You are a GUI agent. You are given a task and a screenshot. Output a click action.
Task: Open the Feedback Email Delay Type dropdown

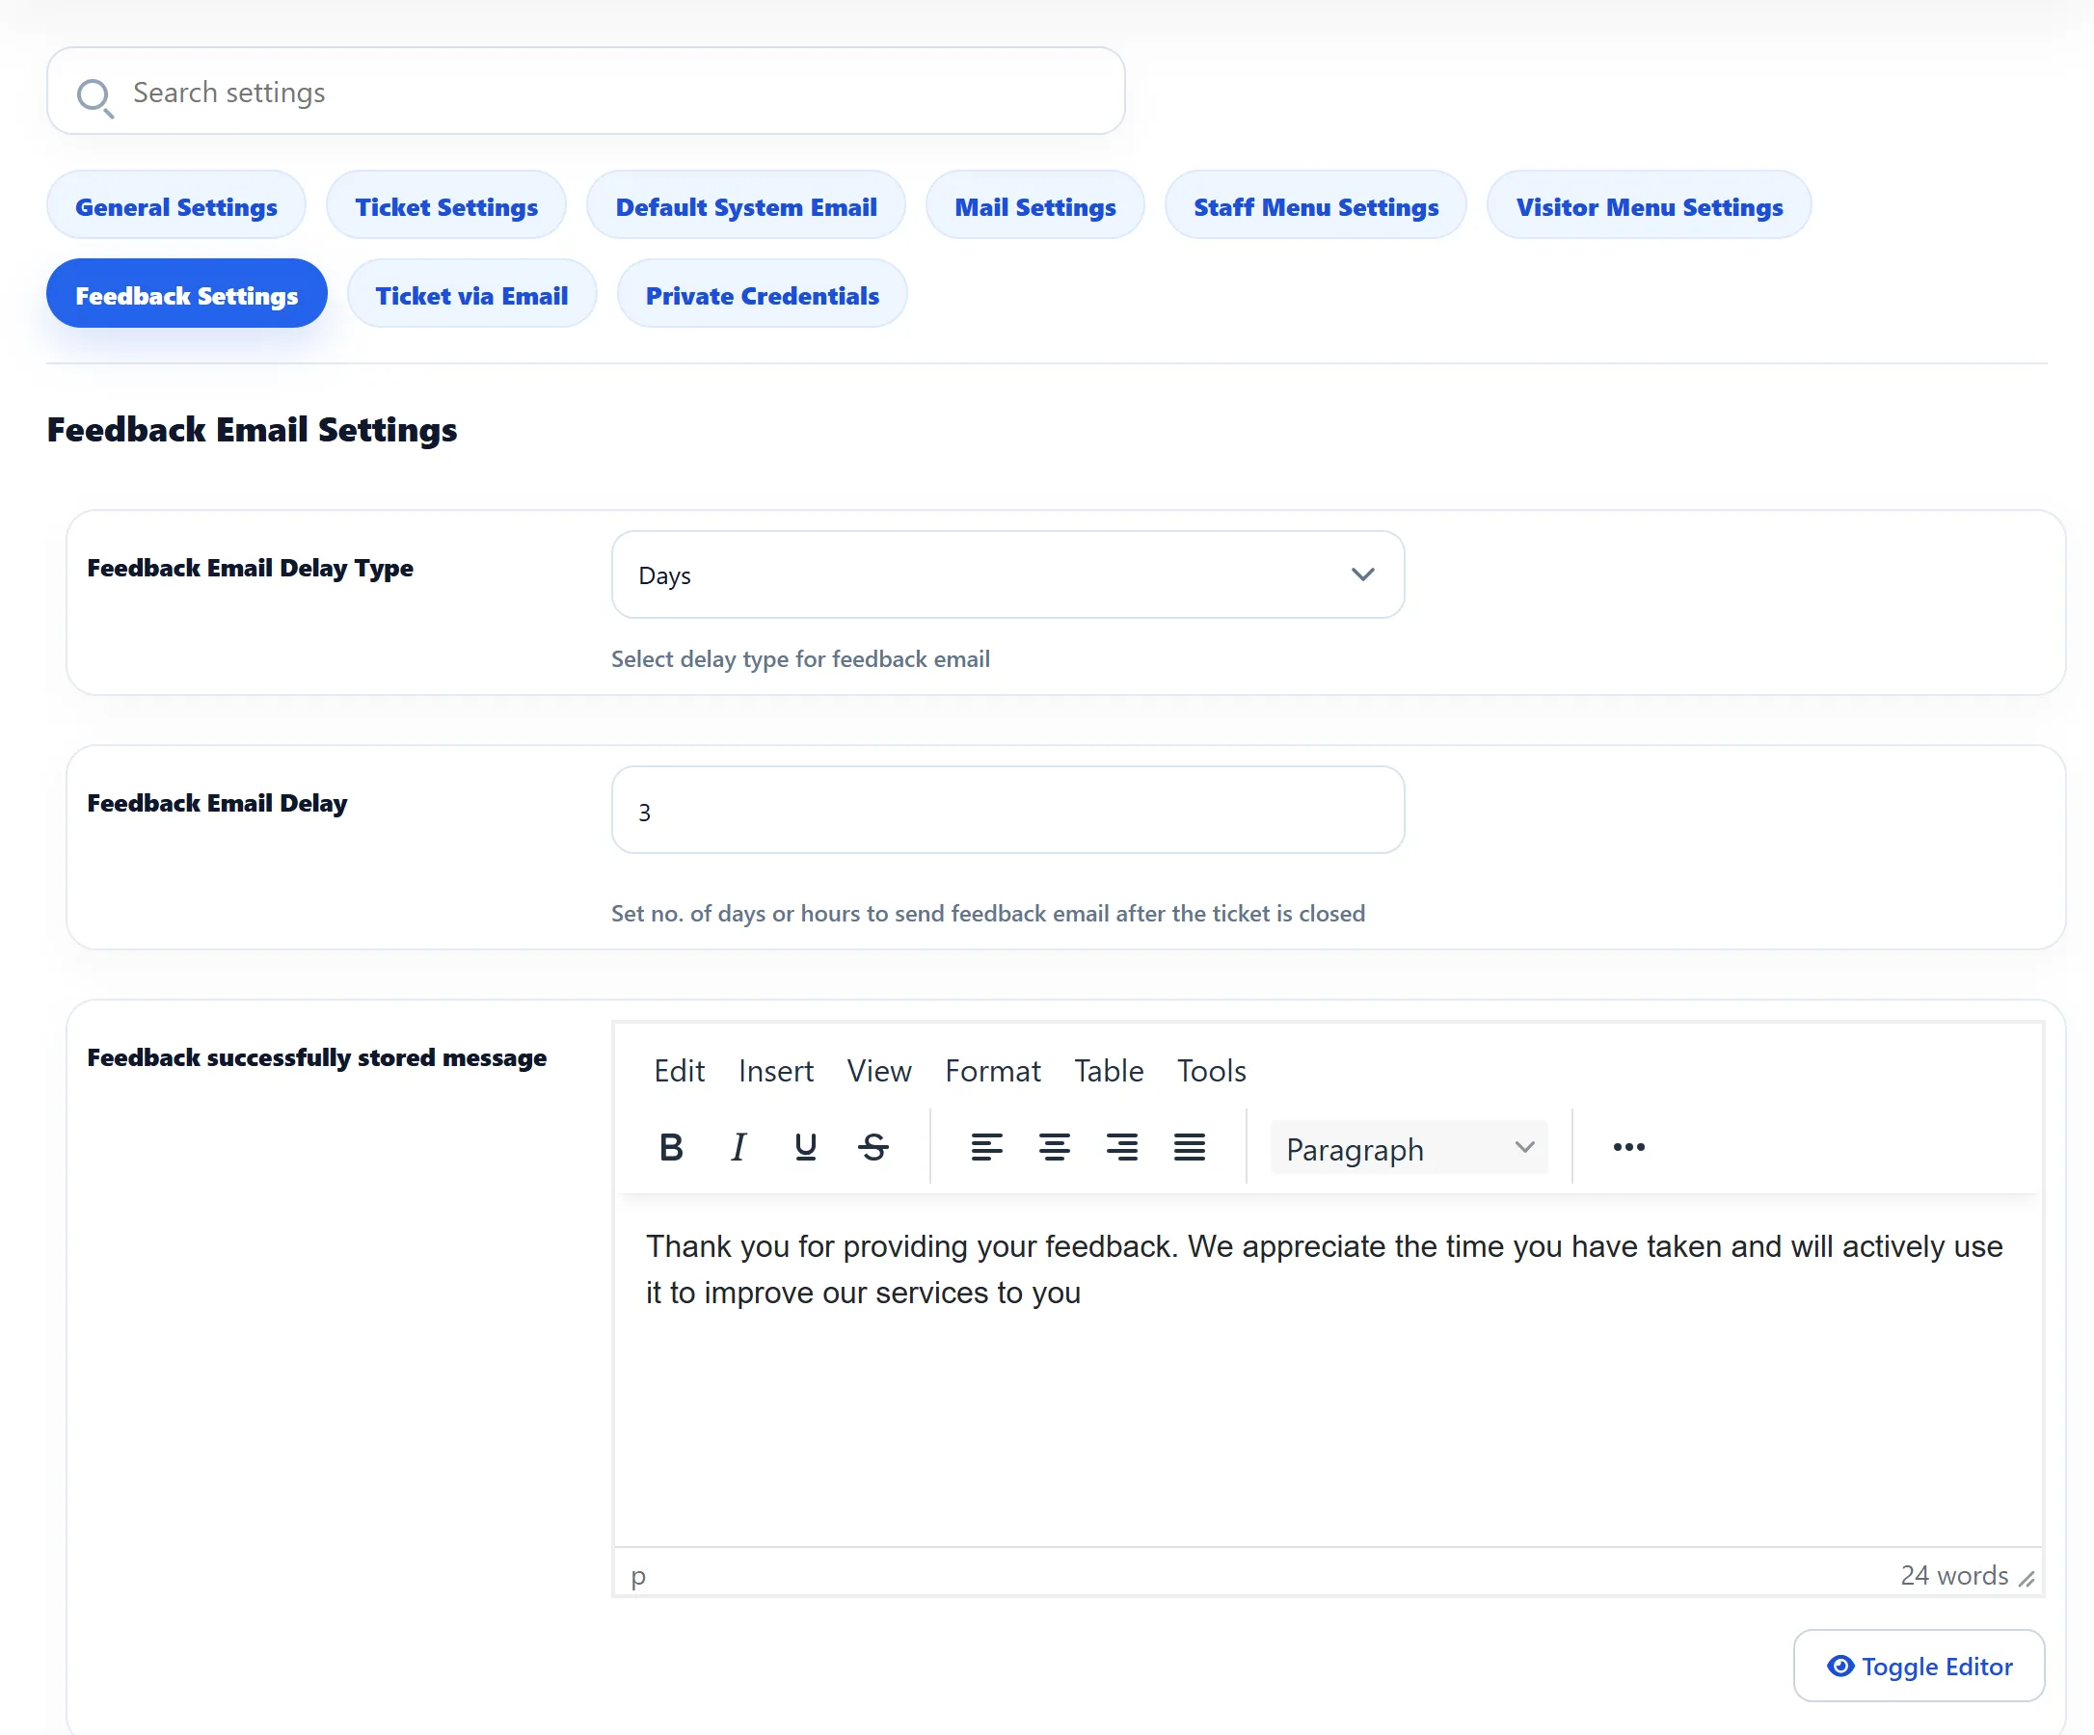coord(1007,574)
